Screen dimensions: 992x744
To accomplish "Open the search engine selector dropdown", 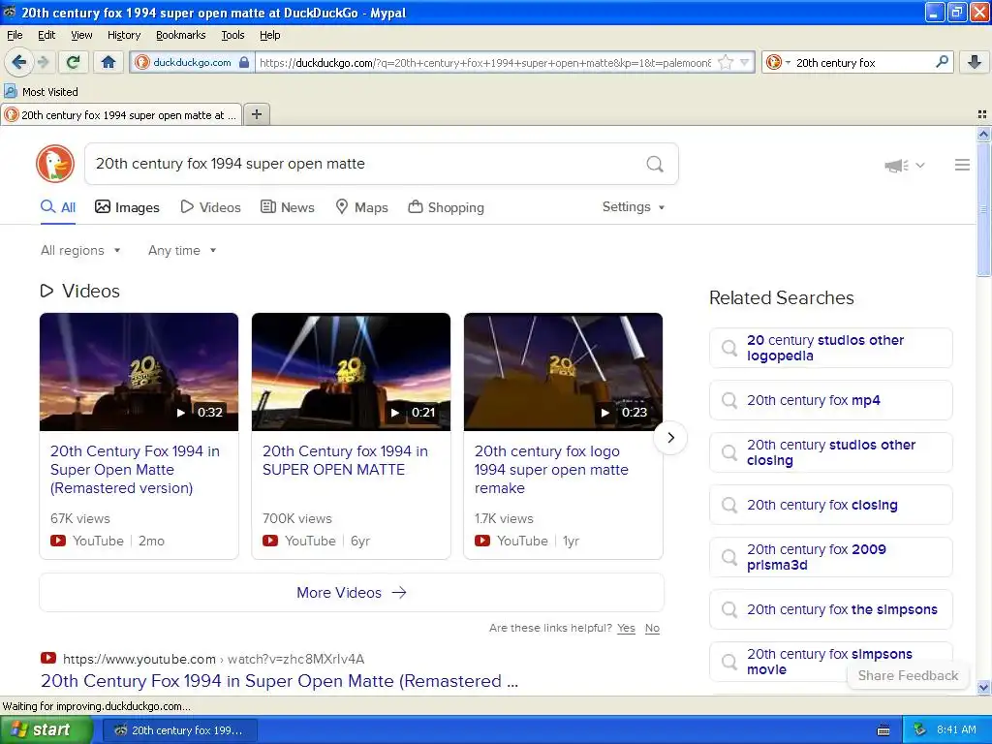I will coord(778,62).
